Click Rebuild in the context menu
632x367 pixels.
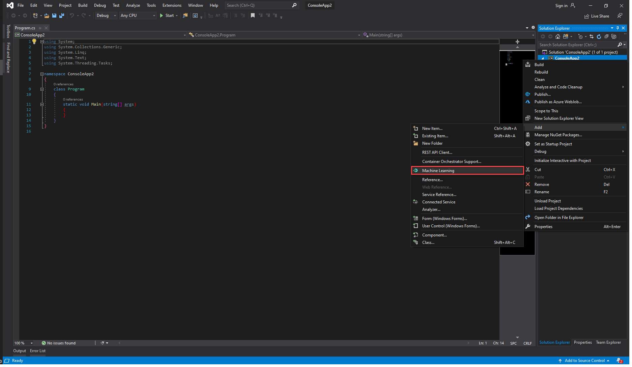click(575, 72)
